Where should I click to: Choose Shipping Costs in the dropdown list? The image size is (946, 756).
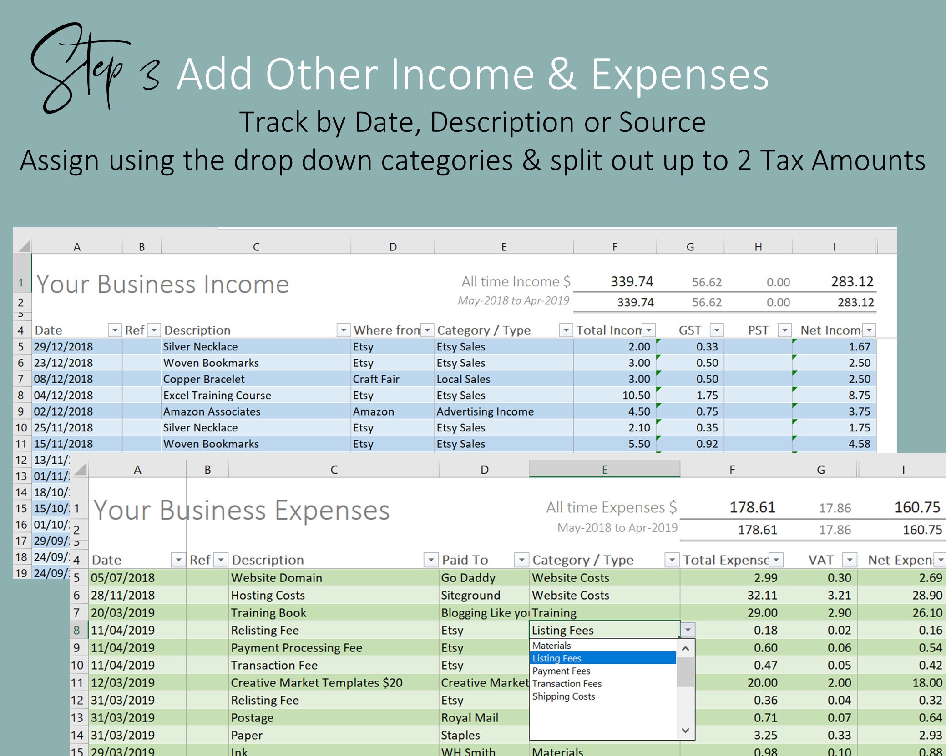pyautogui.click(x=564, y=696)
